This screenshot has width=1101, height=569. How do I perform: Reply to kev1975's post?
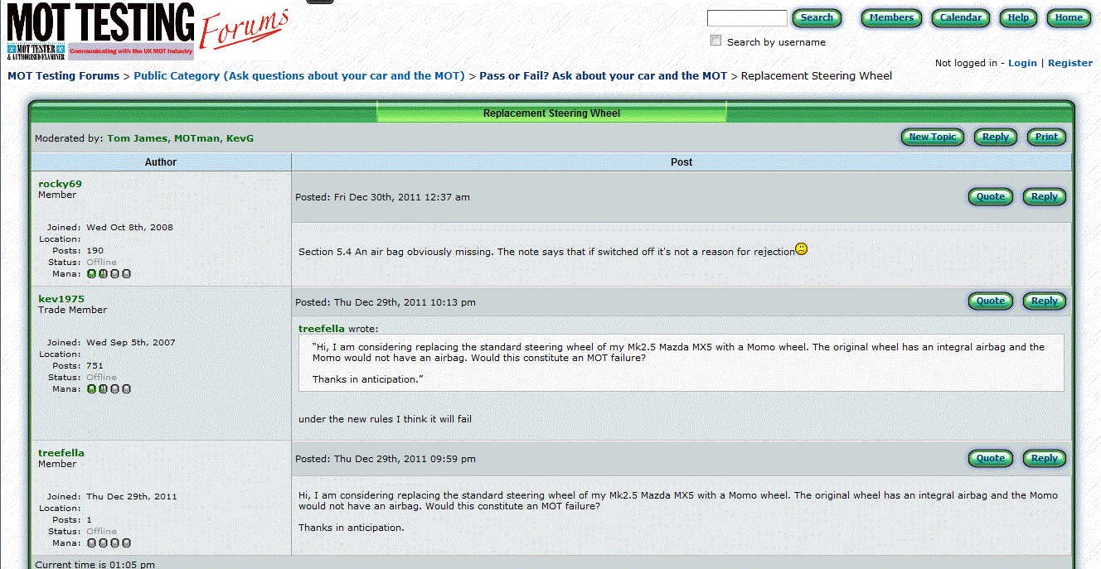(1044, 301)
